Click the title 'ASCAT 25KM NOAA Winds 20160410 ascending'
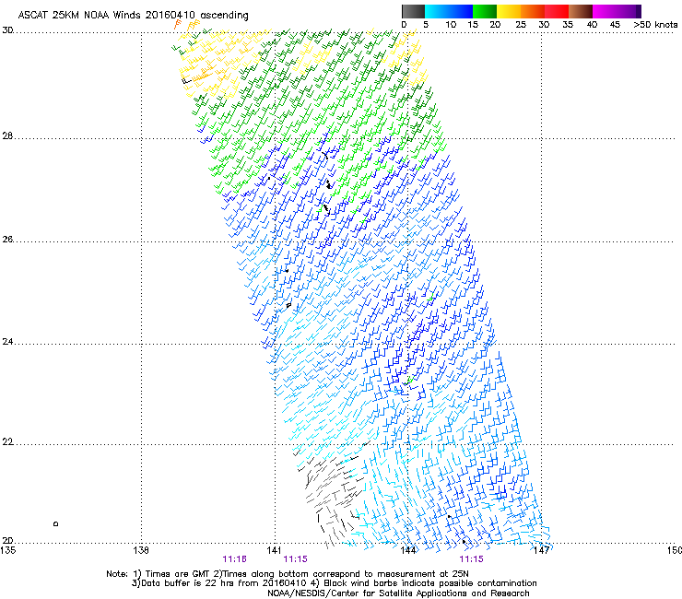Image resolution: width=682 pixels, height=599 pixels. click(x=133, y=15)
